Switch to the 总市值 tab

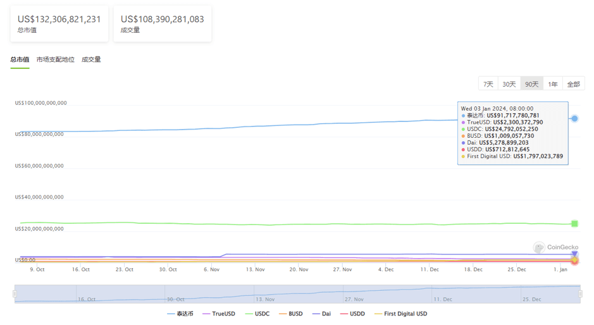[20, 59]
